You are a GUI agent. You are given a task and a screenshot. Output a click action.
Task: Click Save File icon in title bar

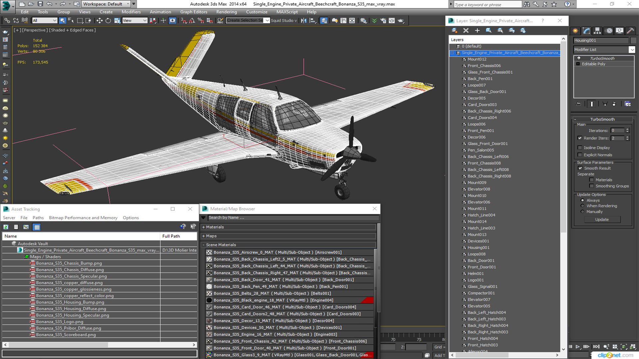pyautogui.click(x=40, y=4)
